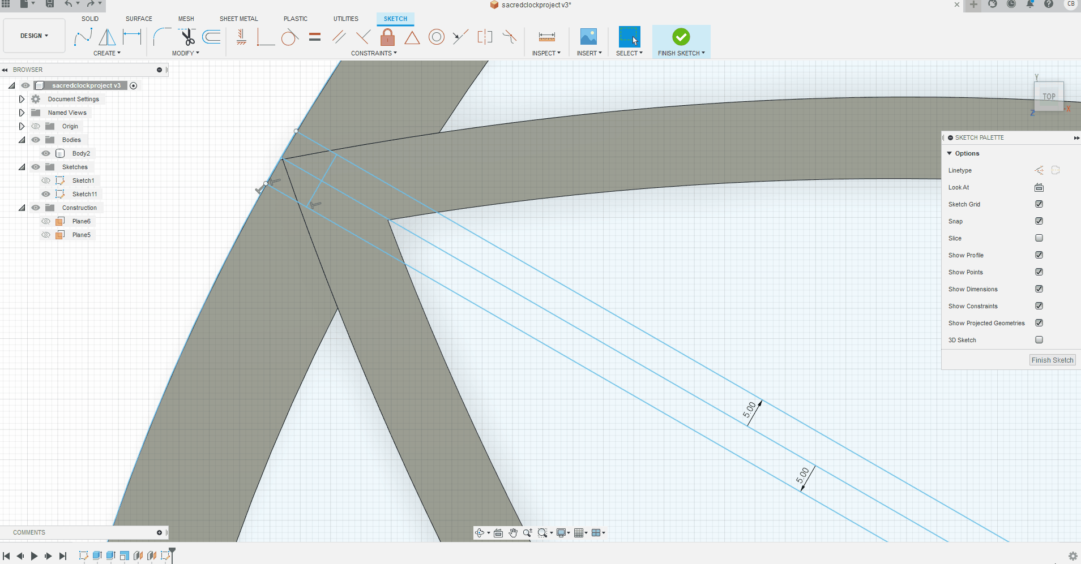Activate the Trim scissors tool
Screen dimensions: 1081x564
point(187,37)
